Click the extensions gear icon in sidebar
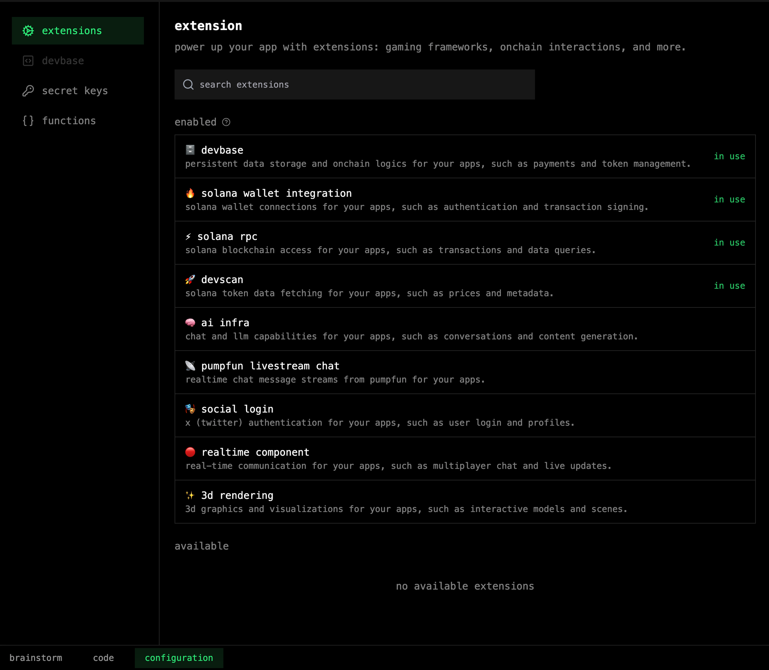Viewport: 769px width, 670px height. 28,31
